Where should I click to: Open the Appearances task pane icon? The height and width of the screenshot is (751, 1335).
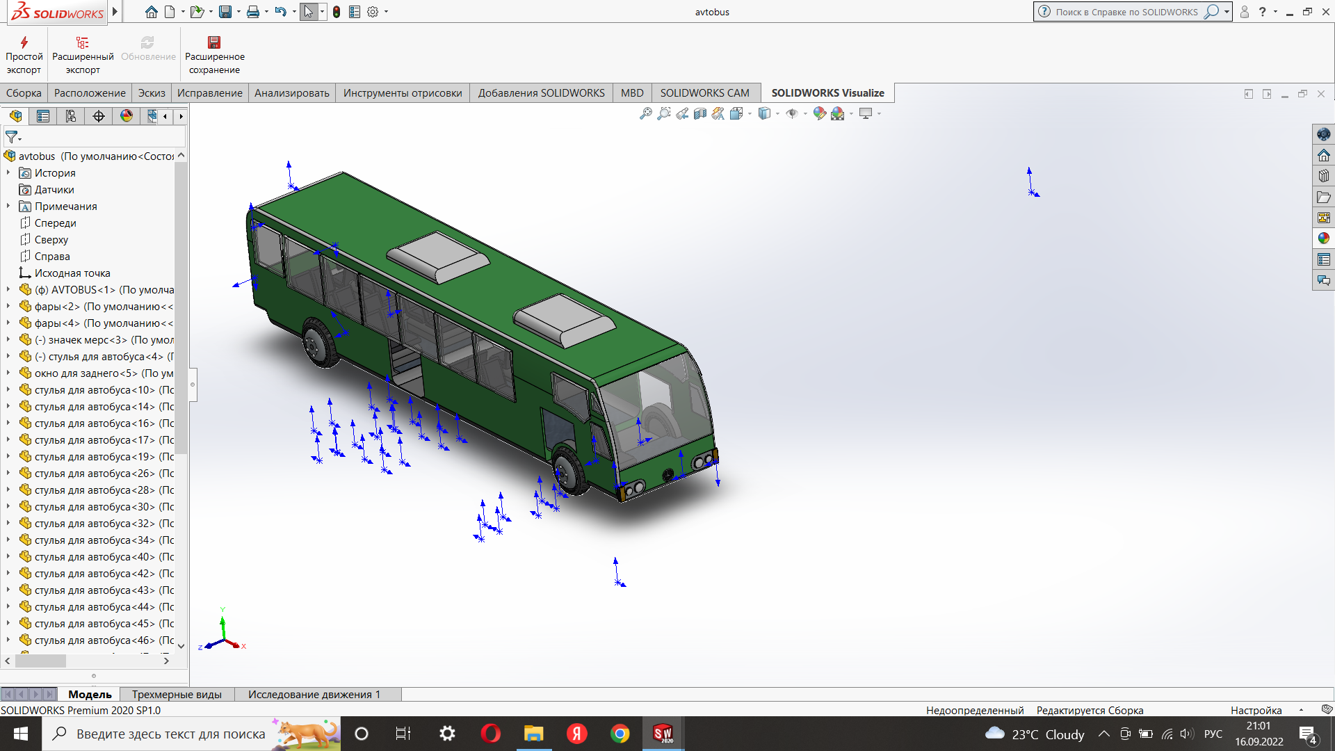pyautogui.click(x=1323, y=239)
